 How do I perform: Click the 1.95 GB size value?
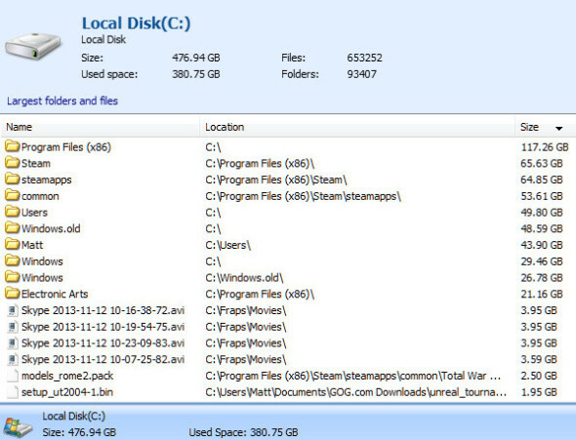pyautogui.click(x=539, y=392)
